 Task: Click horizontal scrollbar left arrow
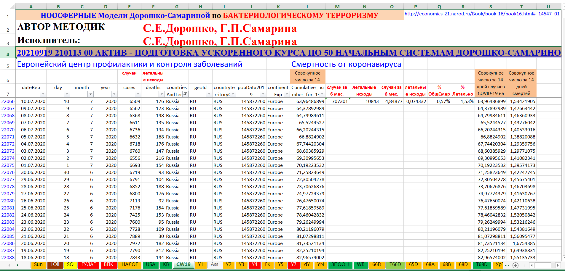[x=532, y=265]
